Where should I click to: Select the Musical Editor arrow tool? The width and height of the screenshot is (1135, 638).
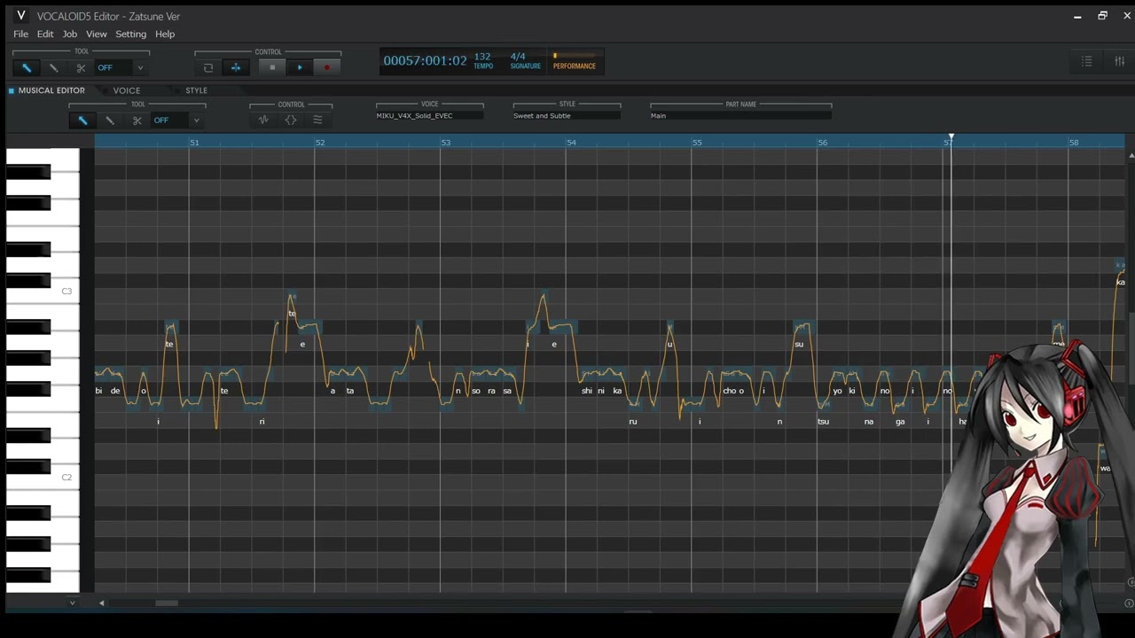(82, 121)
